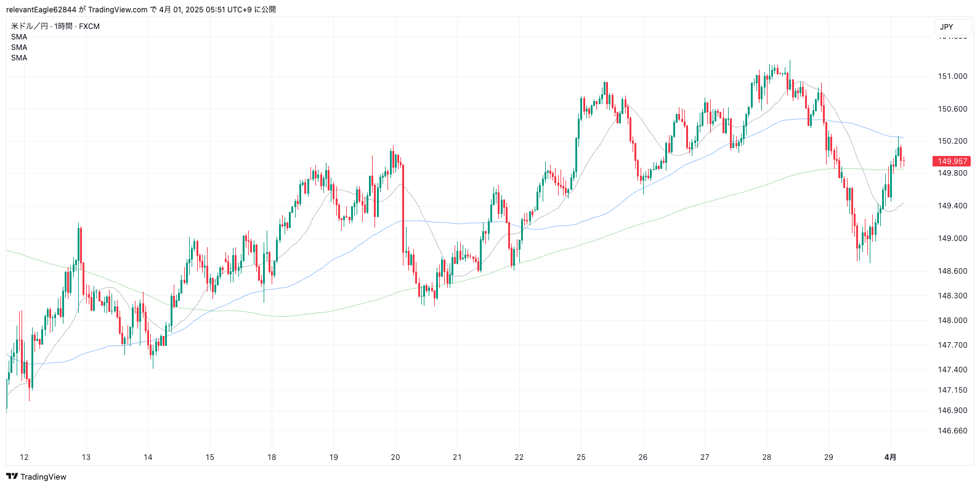The image size is (980, 487).
Task: Select date 25 on the time axis
Action: click(x=581, y=457)
